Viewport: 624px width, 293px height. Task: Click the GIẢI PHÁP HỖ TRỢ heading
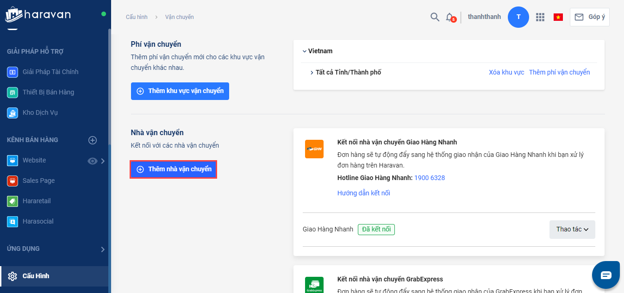pyautogui.click(x=35, y=51)
